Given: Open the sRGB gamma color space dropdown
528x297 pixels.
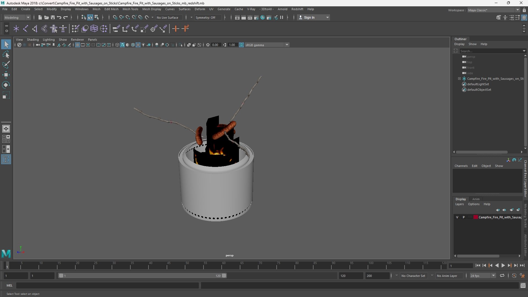Looking at the screenshot, I should [x=266, y=45].
